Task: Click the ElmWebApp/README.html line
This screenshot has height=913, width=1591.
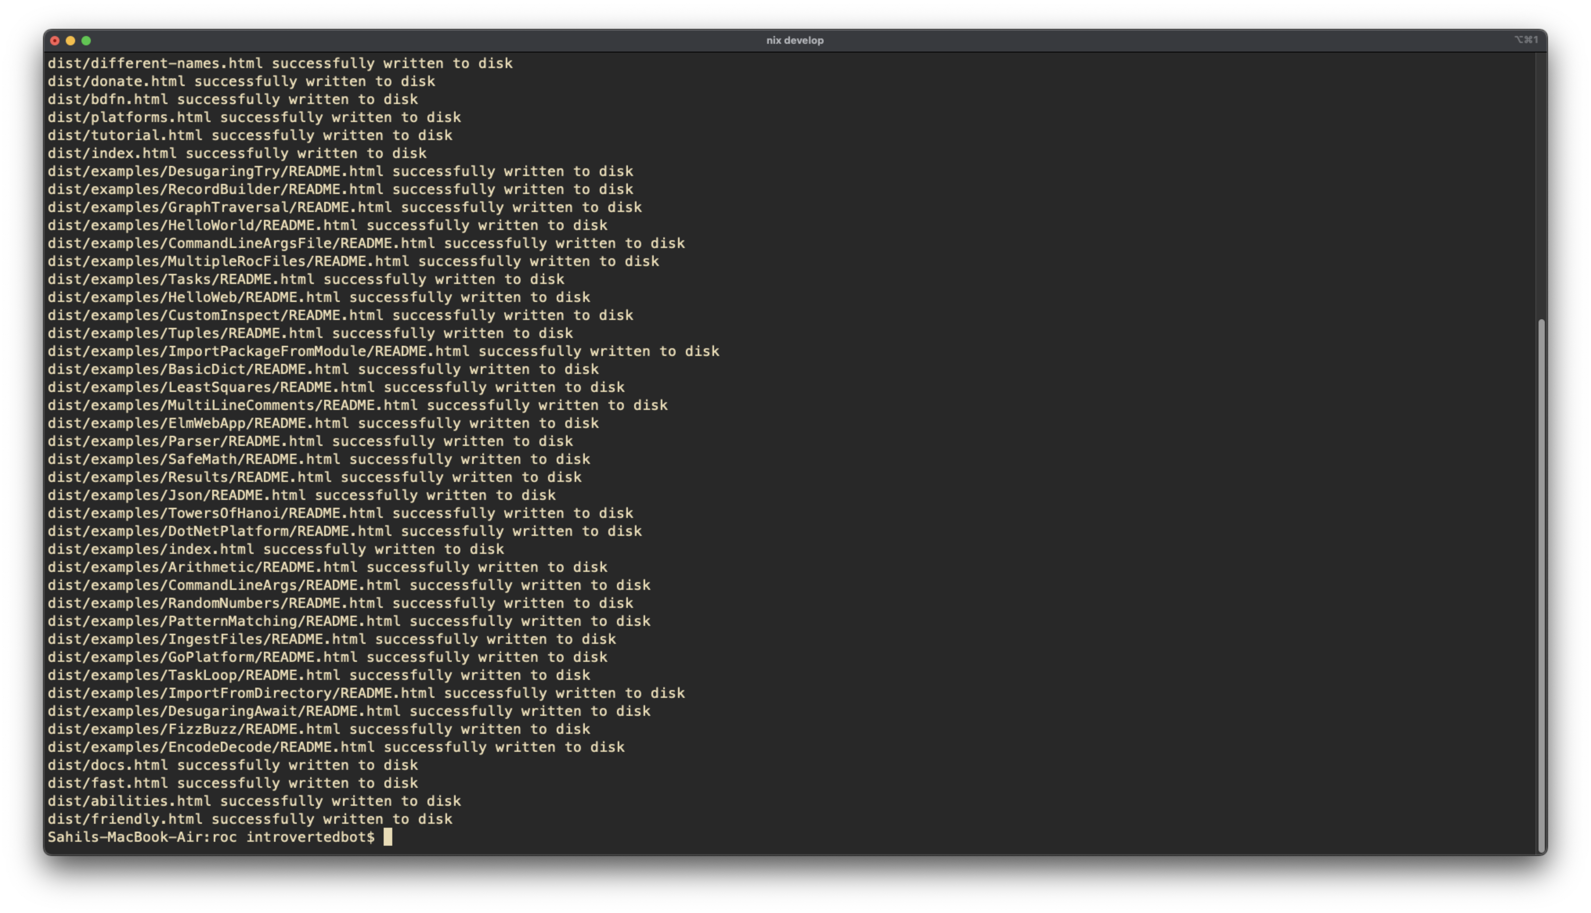Action: coord(323,423)
